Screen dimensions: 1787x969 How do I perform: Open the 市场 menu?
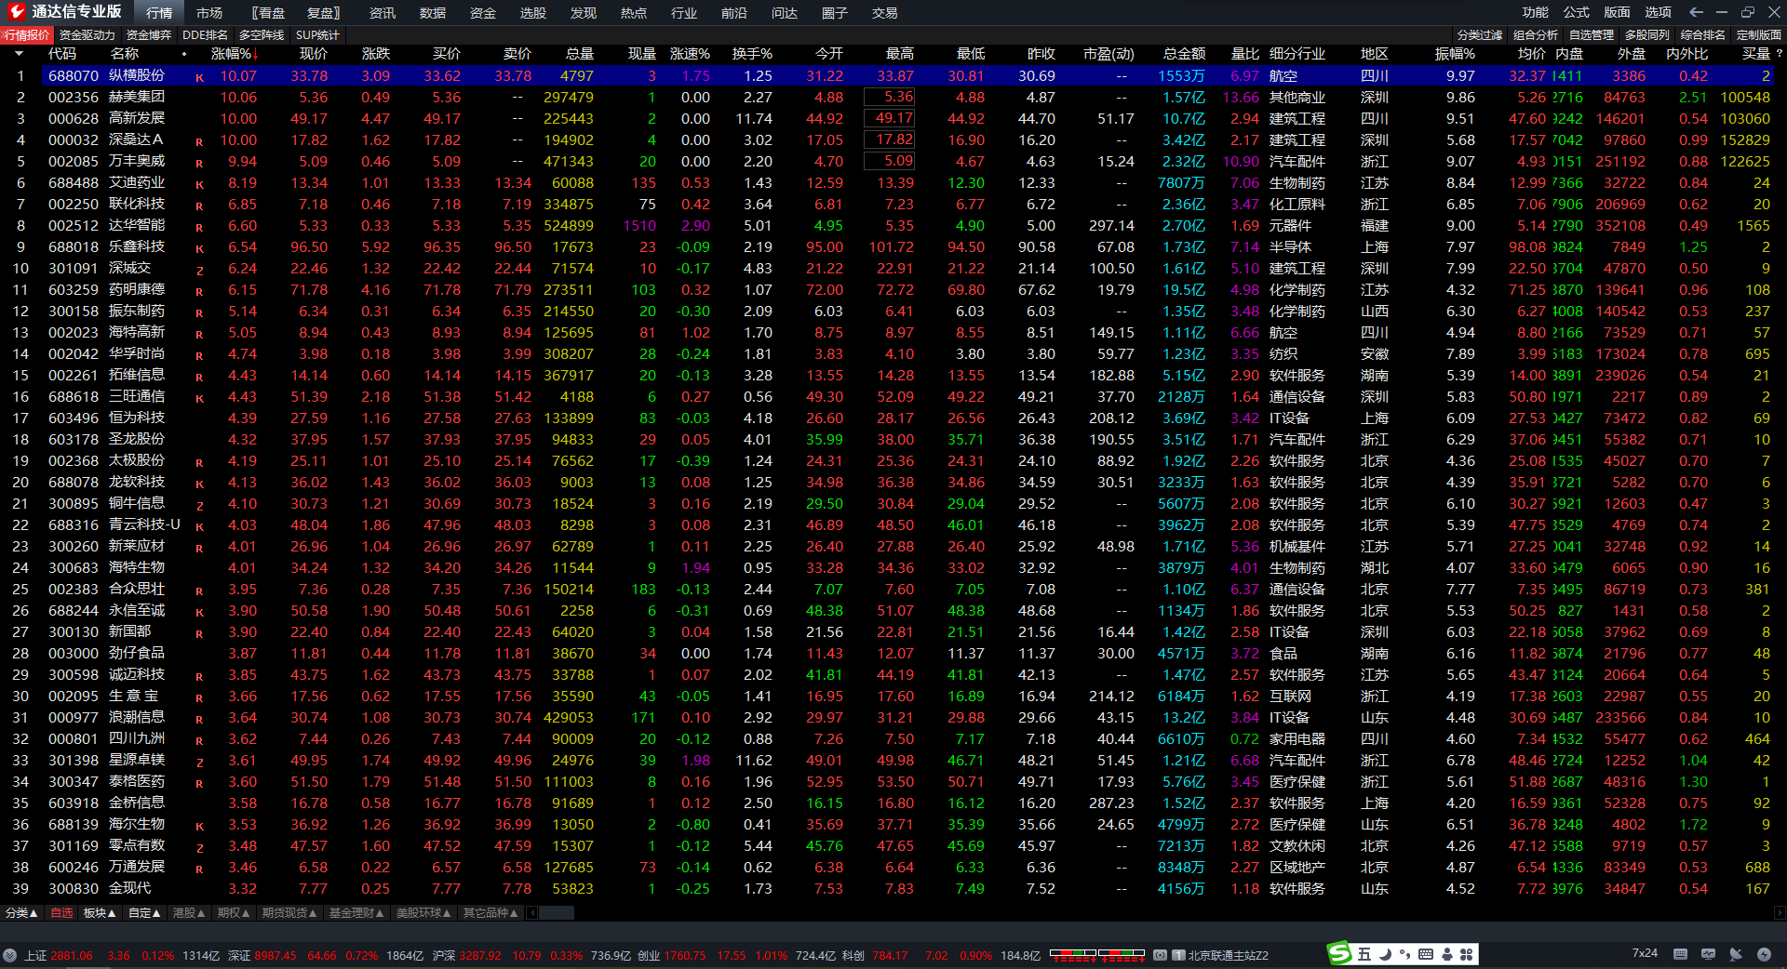click(209, 13)
